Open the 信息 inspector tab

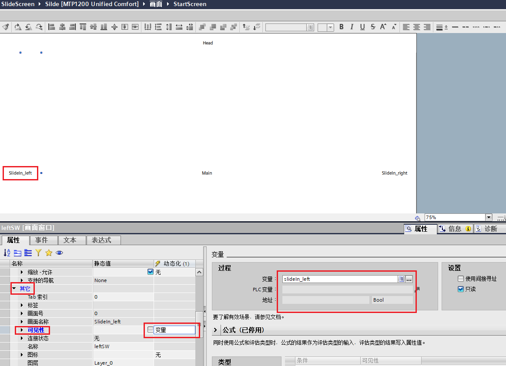coord(455,229)
